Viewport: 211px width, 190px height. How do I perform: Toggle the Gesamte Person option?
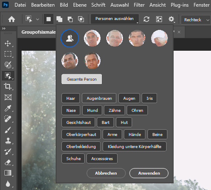(x=81, y=79)
